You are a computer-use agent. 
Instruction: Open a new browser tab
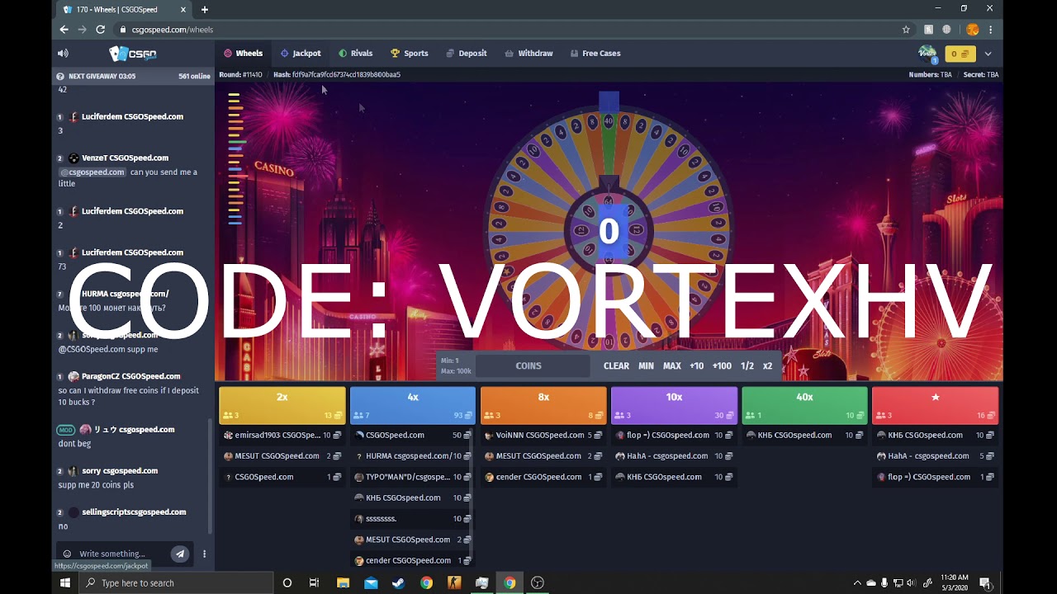[204, 9]
